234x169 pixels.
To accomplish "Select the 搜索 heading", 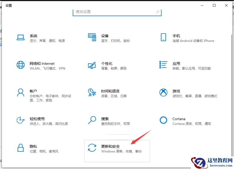I will 105,119.
